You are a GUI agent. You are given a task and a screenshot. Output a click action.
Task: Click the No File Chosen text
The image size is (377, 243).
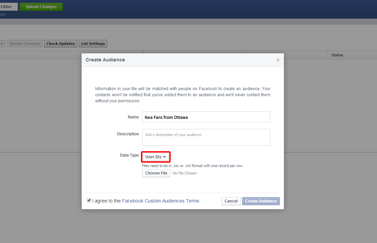[x=185, y=173]
